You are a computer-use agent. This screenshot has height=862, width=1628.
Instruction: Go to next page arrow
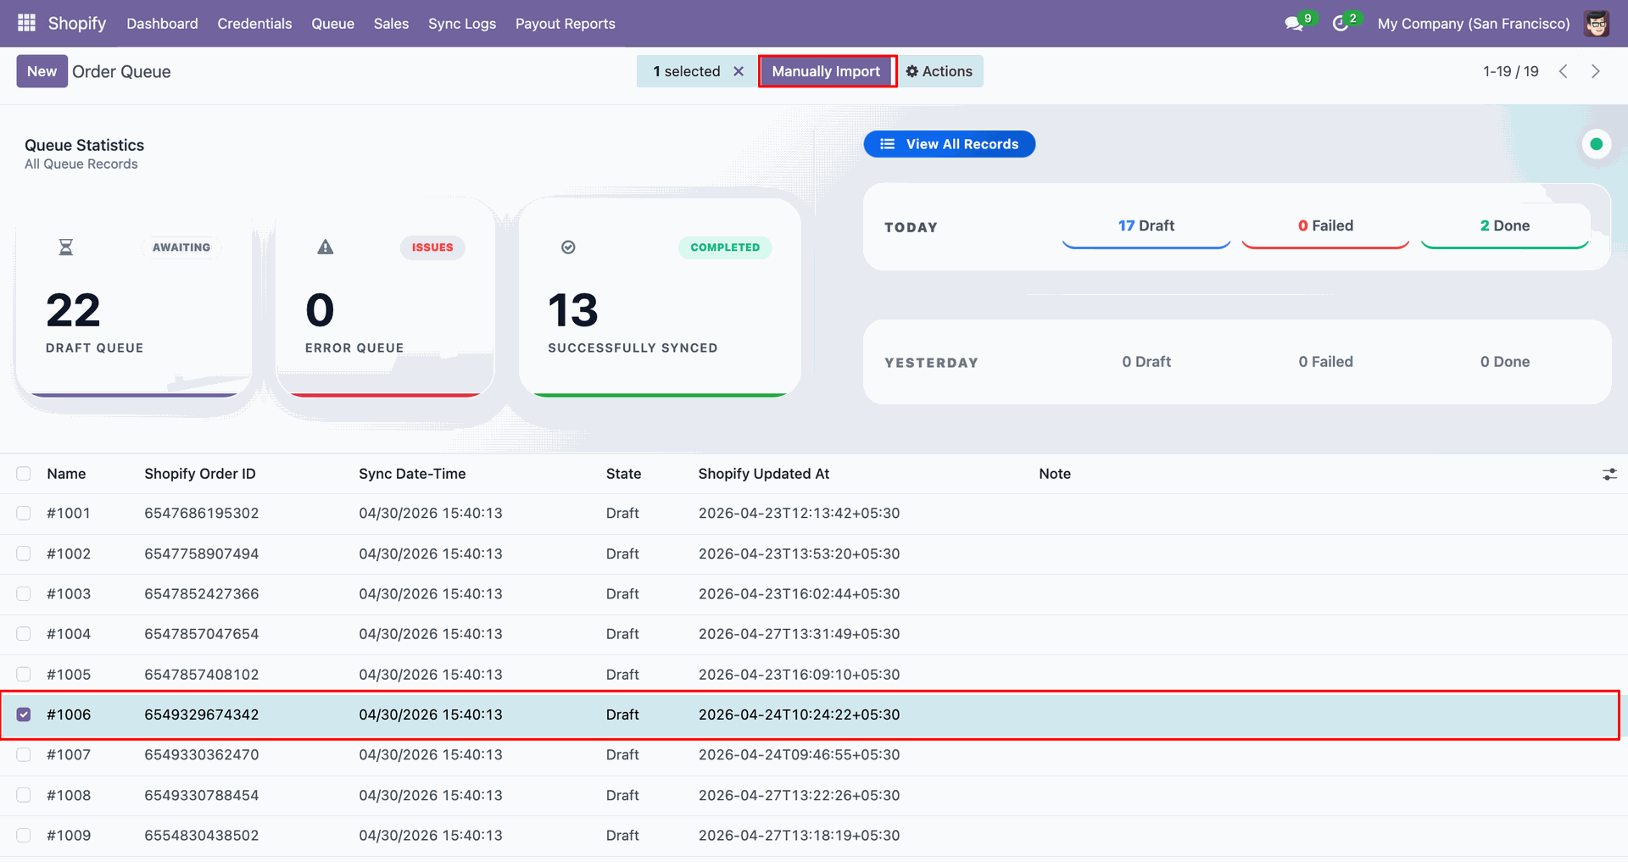pos(1596,71)
